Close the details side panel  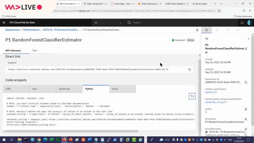[x=248, y=39]
